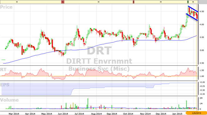Click the 4.00 price axis label
Screen dimensions: 207x115
coord(202,24)
